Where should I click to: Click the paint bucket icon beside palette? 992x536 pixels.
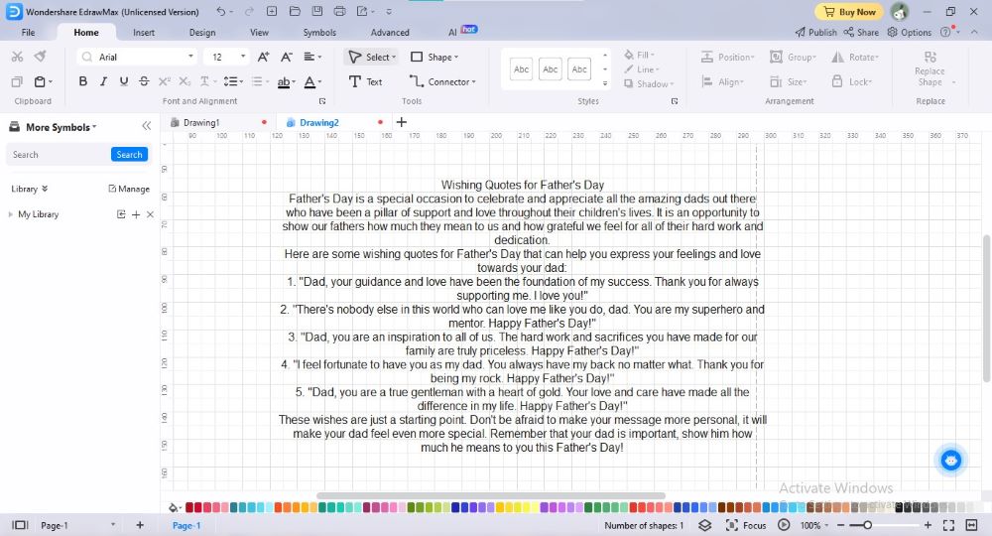pyautogui.click(x=173, y=507)
